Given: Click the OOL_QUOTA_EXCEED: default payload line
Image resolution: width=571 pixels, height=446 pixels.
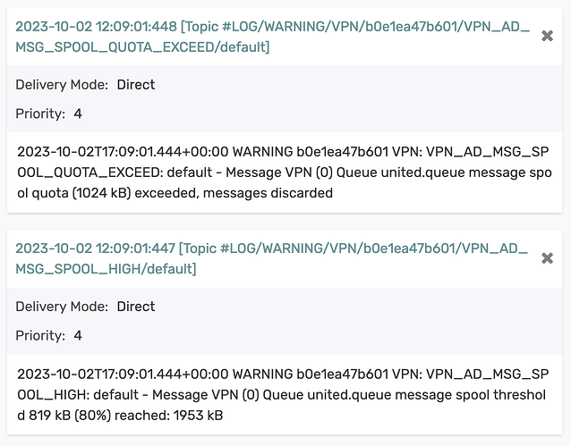Looking at the screenshot, I should click(285, 173).
